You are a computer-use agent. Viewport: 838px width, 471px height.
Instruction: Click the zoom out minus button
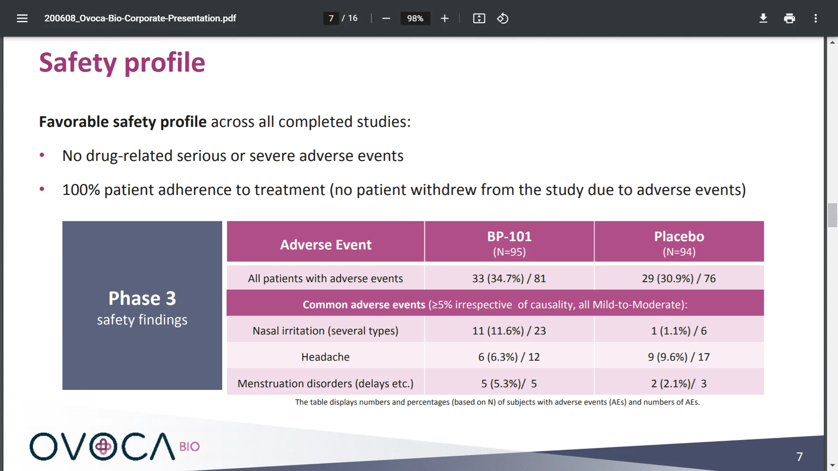pyautogui.click(x=386, y=18)
